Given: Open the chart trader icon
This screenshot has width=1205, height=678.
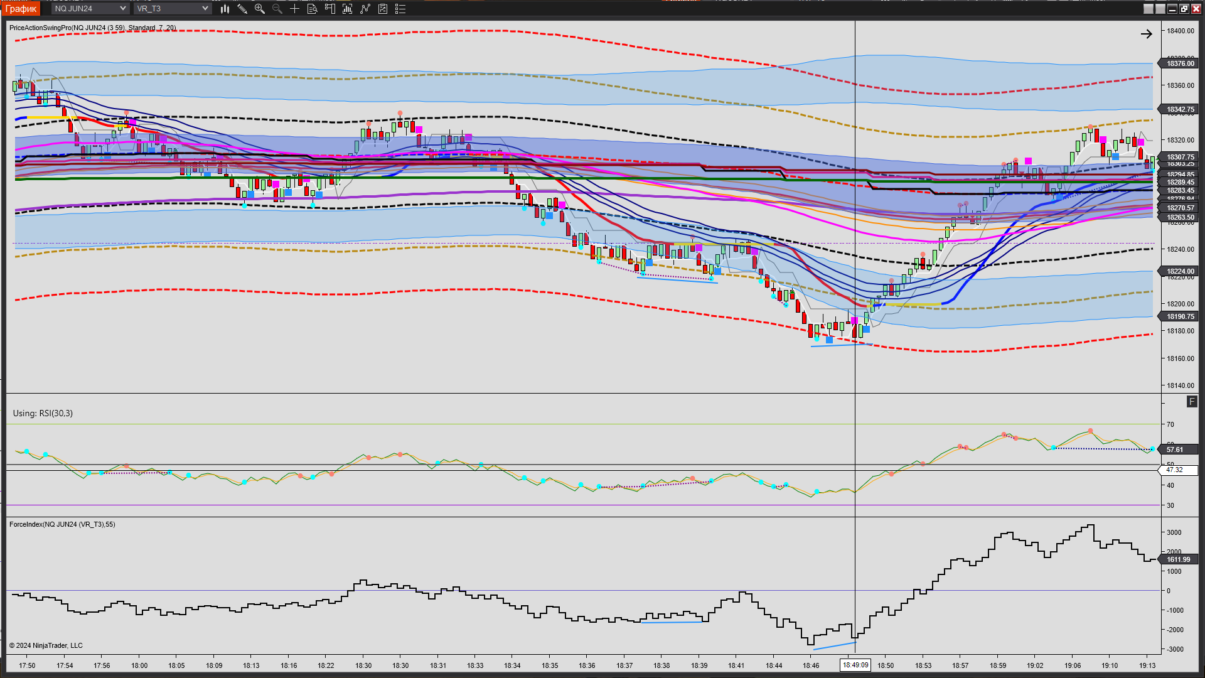Looking at the screenshot, I should point(330,9).
